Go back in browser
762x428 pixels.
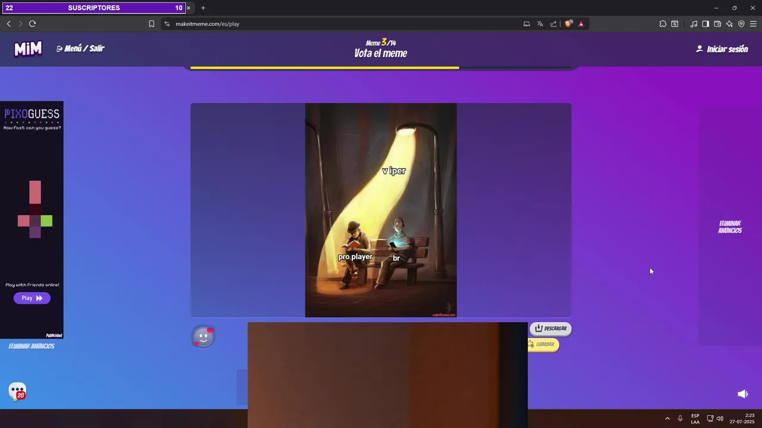[8, 24]
